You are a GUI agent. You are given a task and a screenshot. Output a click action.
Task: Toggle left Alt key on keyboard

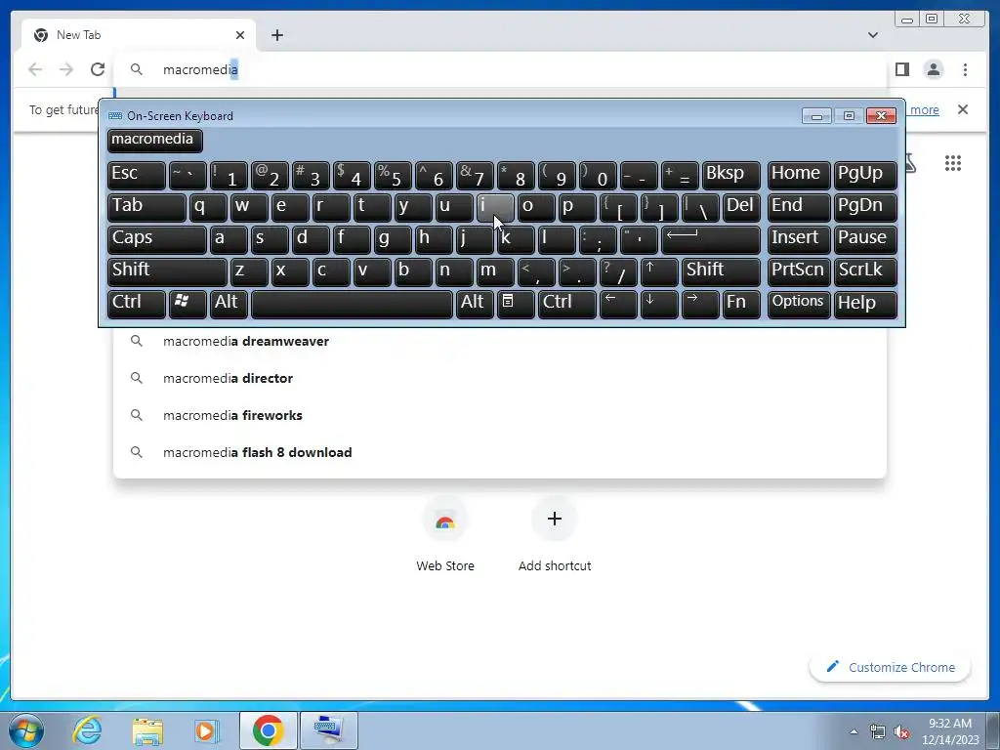[229, 304]
